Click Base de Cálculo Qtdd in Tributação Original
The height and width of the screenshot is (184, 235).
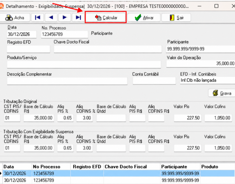(111, 118)
